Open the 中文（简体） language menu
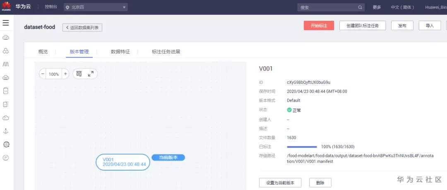 coord(403,7)
